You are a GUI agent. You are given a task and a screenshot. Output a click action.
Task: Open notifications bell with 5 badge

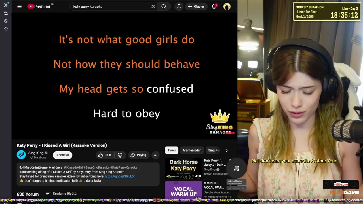point(214,6)
